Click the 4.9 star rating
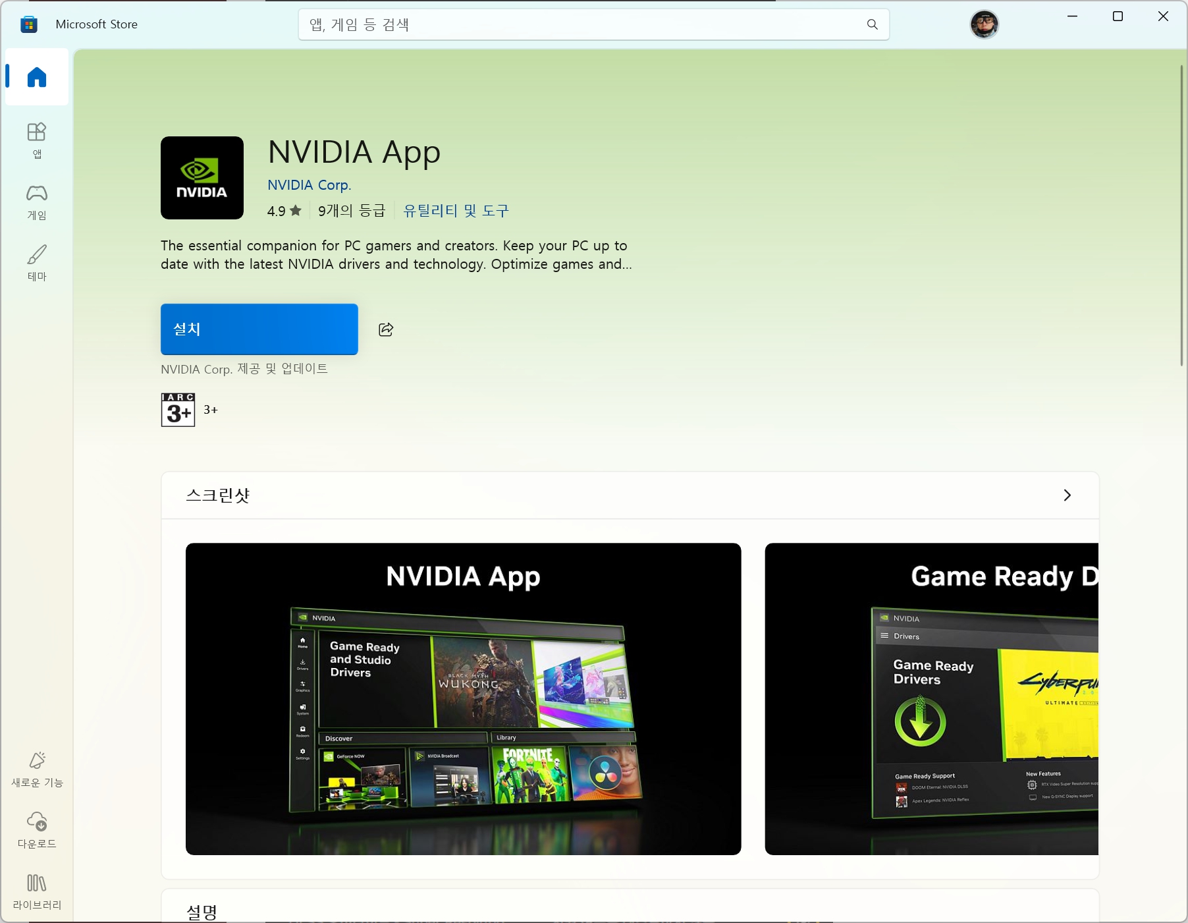Image resolution: width=1188 pixels, height=923 pixels. pyautogui.click(x=284, y=211)
